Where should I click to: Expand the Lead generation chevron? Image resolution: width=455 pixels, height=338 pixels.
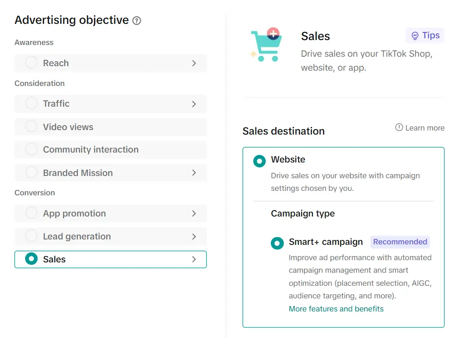(x=194, y=237)
